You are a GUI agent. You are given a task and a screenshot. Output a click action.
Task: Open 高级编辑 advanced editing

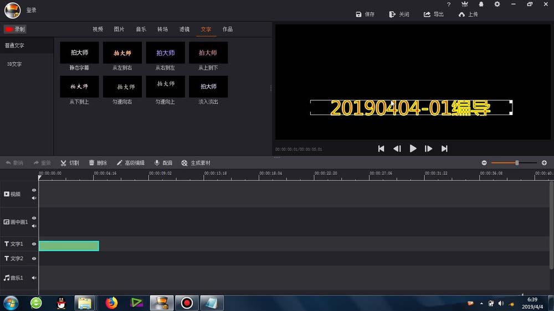pos(130,163)
